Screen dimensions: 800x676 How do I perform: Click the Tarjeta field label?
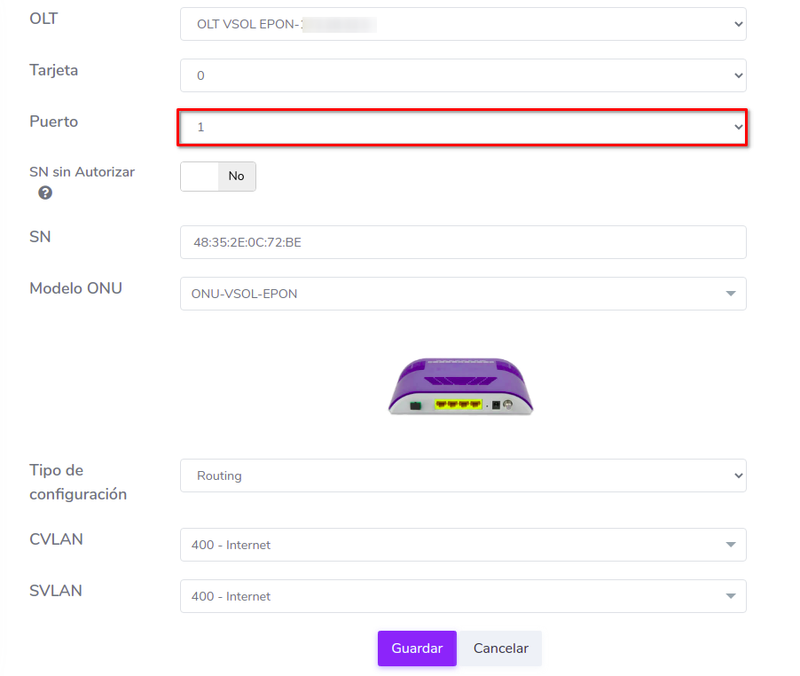53,70
